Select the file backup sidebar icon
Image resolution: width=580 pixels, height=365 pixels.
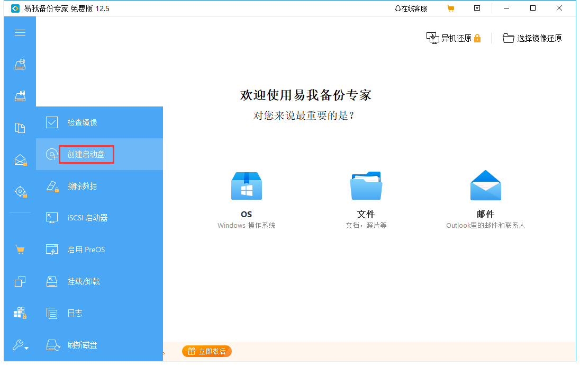point(20,128)
